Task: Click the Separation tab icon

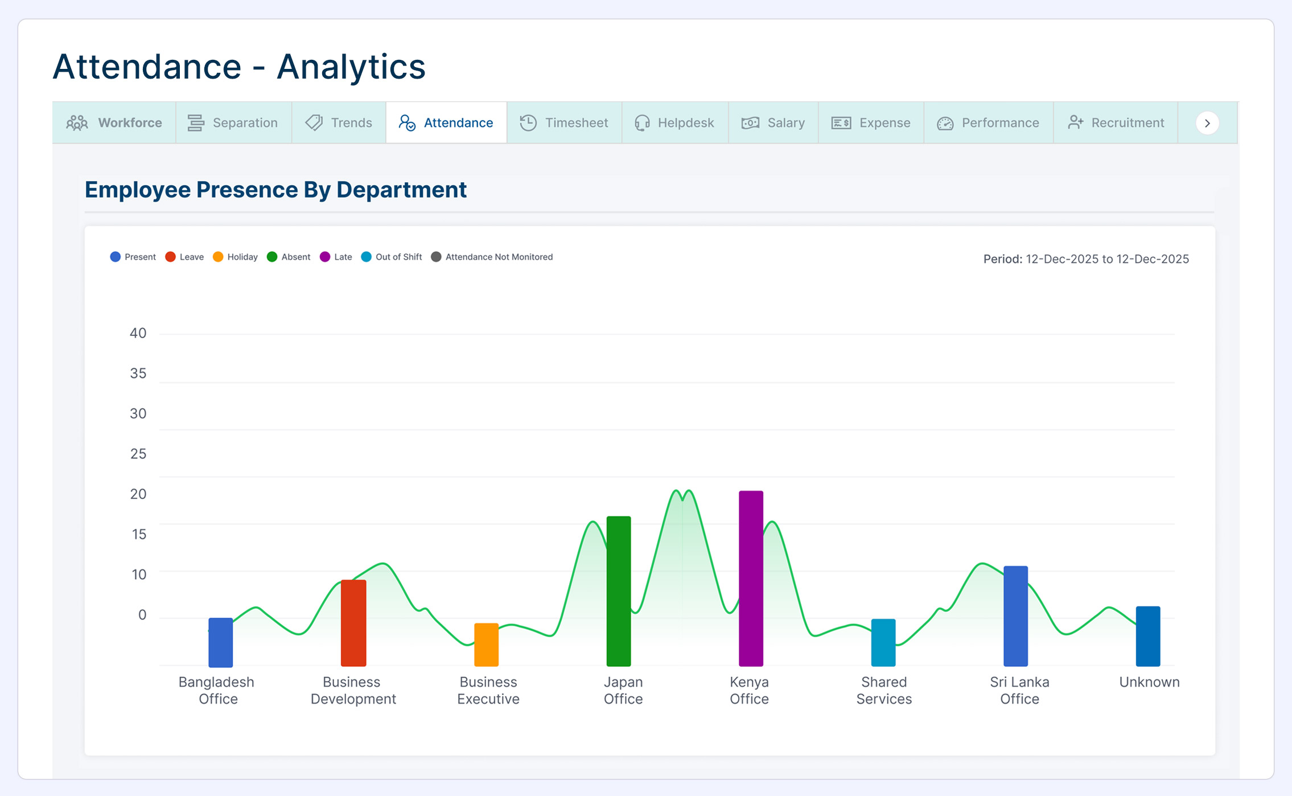Action: 196,123
